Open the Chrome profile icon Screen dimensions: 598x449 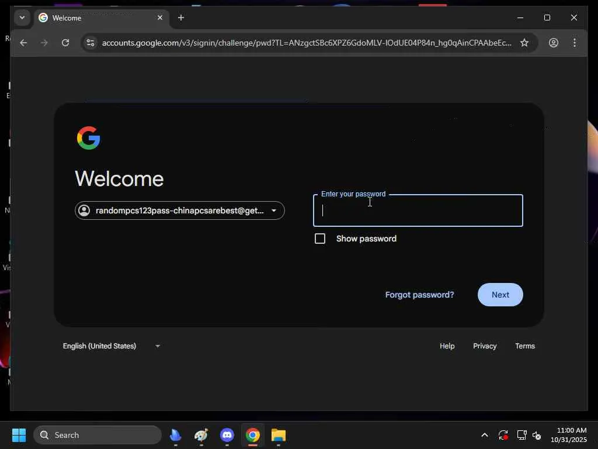tap(554, 43)
